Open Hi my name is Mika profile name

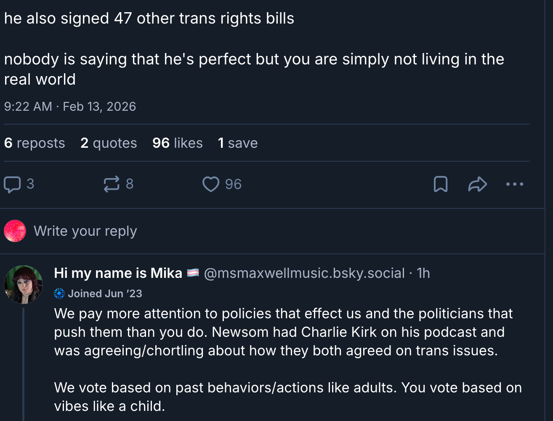point(118,273)
